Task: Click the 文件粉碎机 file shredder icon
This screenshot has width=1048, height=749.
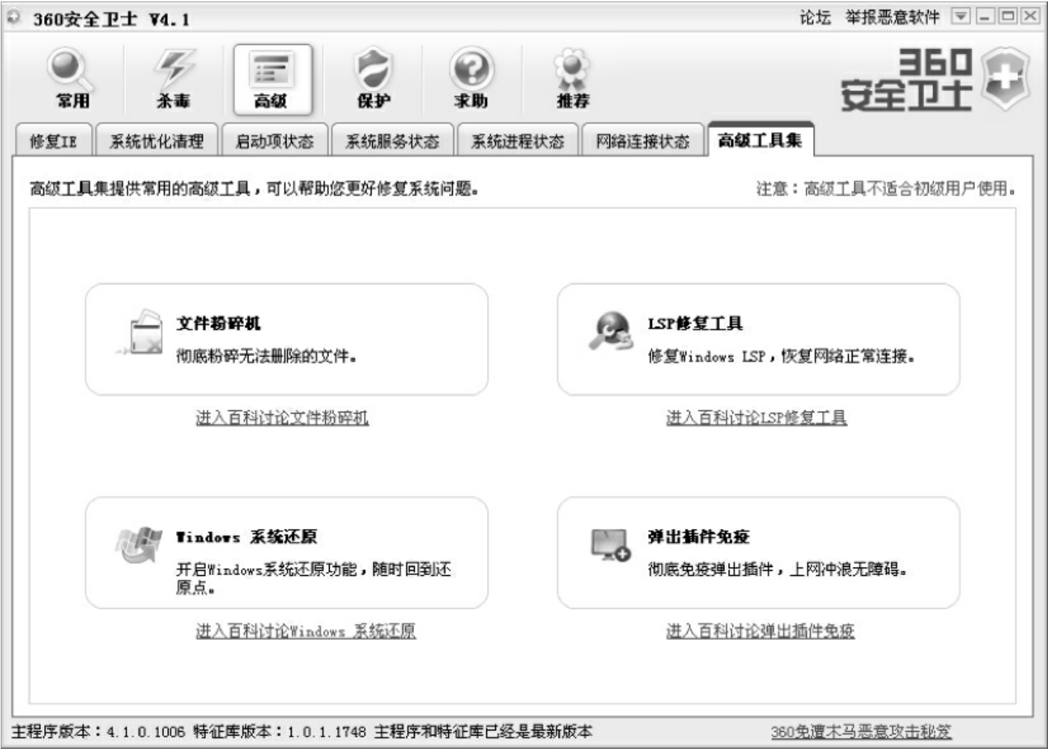Action: (140, 331)
